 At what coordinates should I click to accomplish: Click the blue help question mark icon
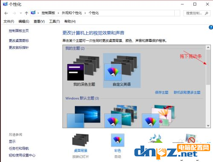211,27
